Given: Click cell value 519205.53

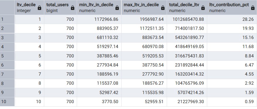Looking at the screenshot, I should click(x=153, y=56).
